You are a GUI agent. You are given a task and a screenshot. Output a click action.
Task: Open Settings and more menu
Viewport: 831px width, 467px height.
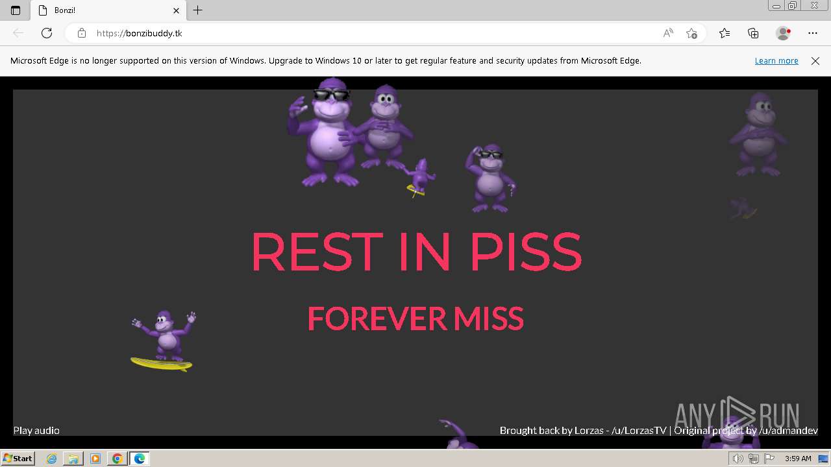click(813, 33)
